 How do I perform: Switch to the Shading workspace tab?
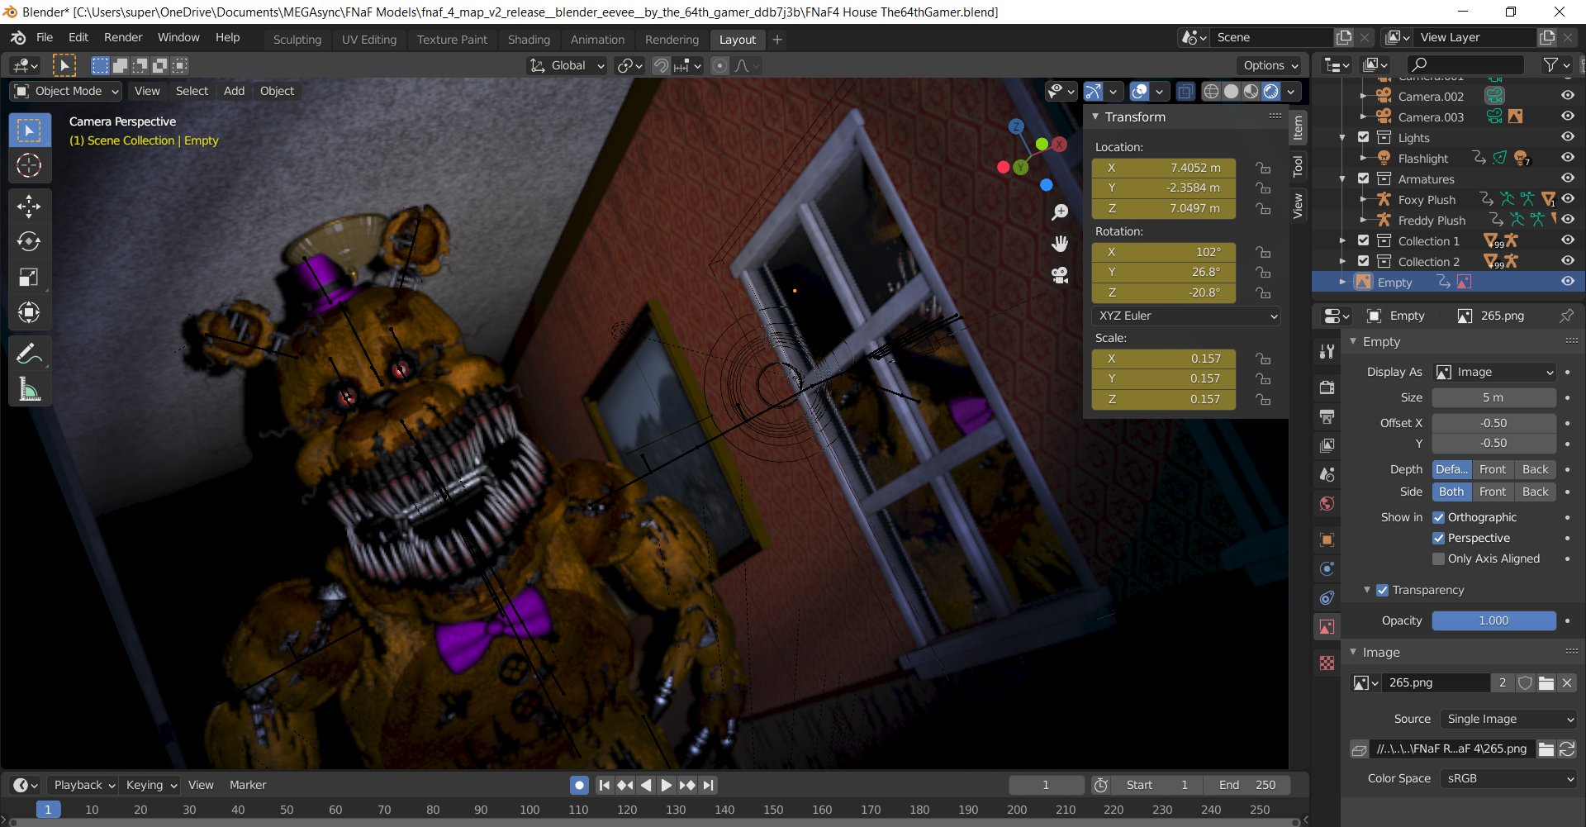[529, 40]
